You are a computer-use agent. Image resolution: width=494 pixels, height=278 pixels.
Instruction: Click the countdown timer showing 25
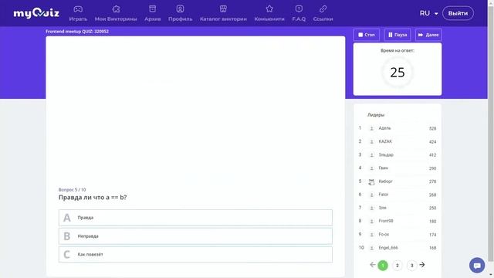tap(398, 73)
